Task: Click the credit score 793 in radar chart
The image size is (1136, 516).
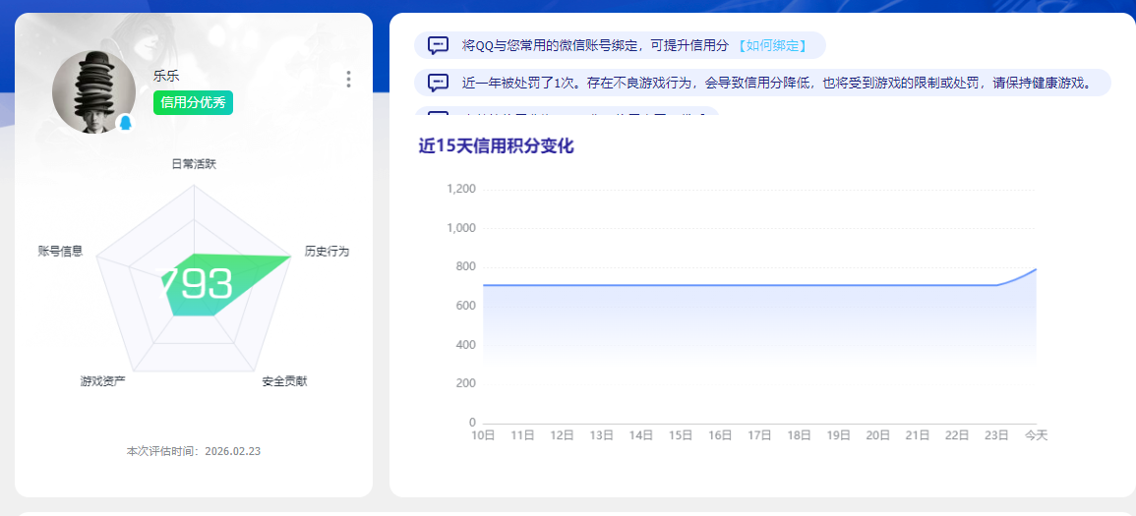Action: [x=194, y=284]
